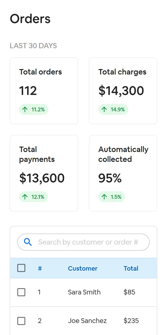Screen dimensions: 167x335
Task: Click the search magnifier icon
Action: coord(28,242)
